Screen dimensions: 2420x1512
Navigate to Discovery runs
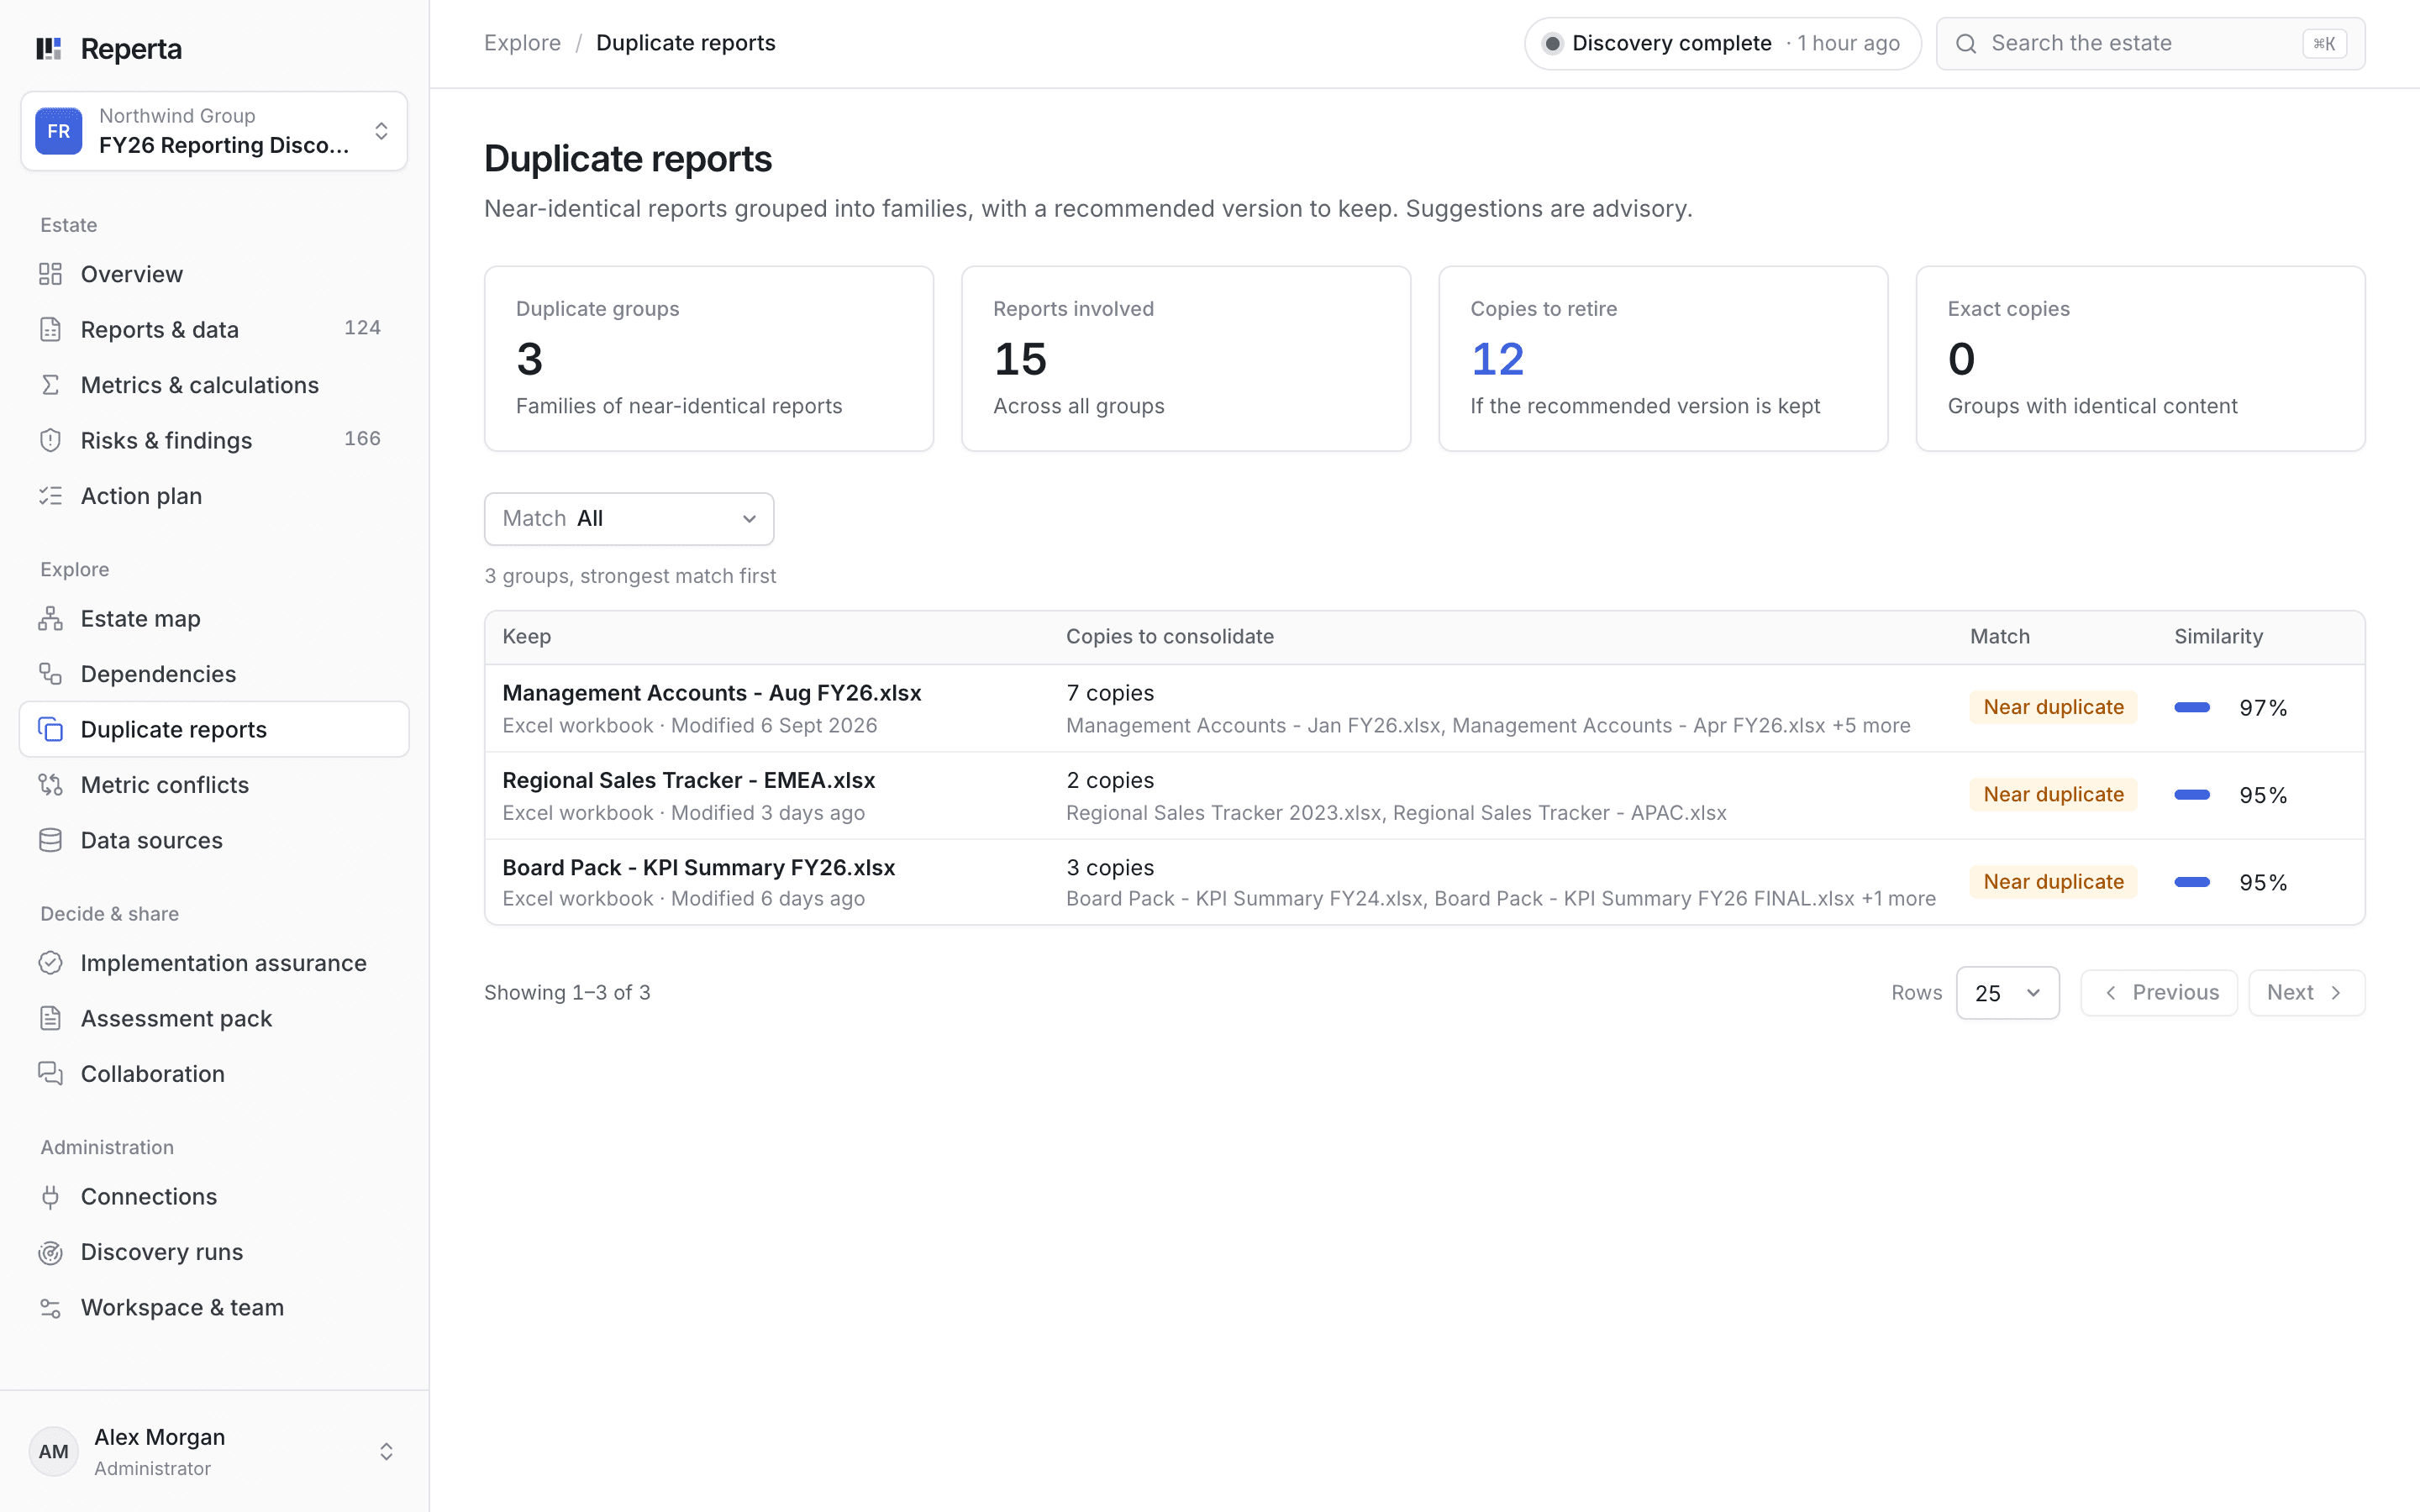(x=214, y=1252)
